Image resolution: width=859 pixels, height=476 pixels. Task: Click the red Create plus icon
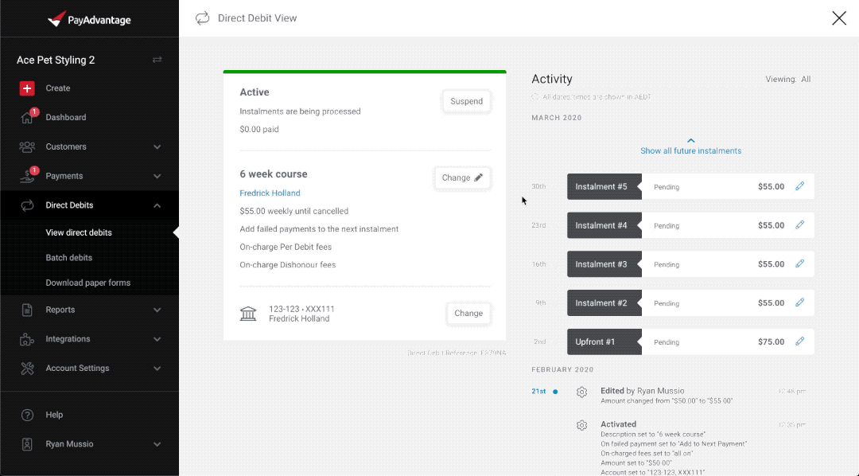(27, 88)
